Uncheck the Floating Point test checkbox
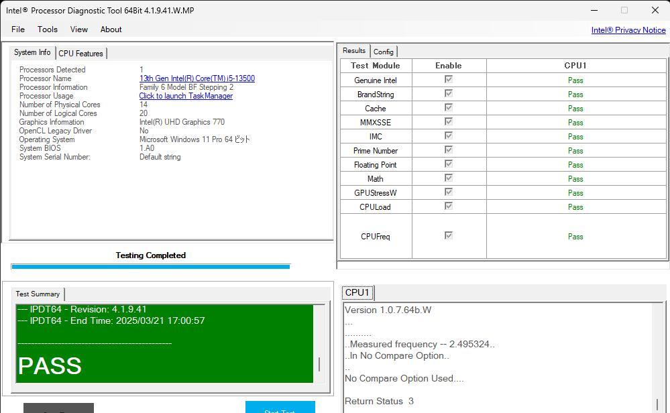The height and width of the screenshot is (413, 670). (448, 164)
